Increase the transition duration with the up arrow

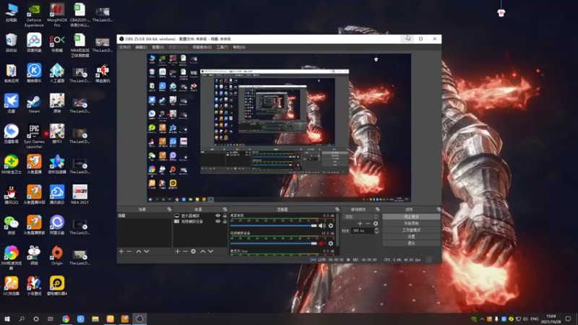(376, 229)
